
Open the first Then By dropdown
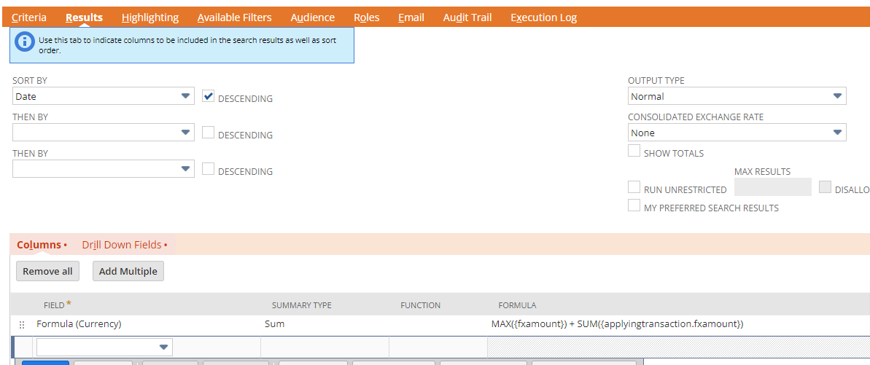[x=104, y=133]
